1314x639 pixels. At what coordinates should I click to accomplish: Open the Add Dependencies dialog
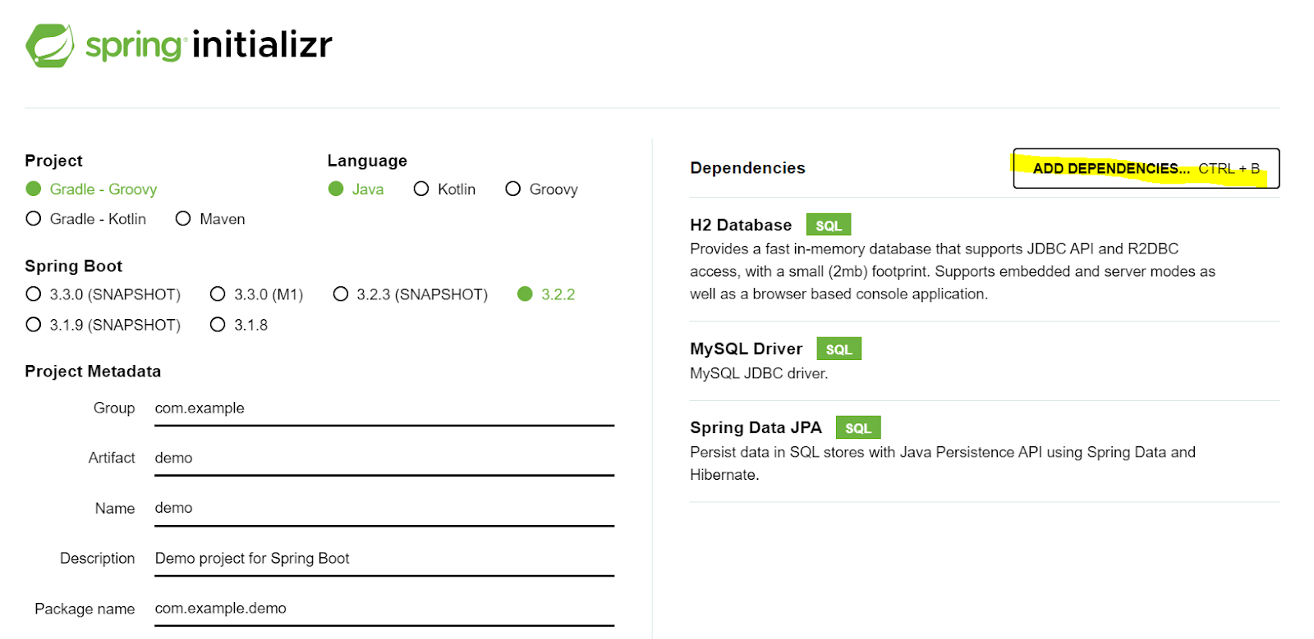1146,169
